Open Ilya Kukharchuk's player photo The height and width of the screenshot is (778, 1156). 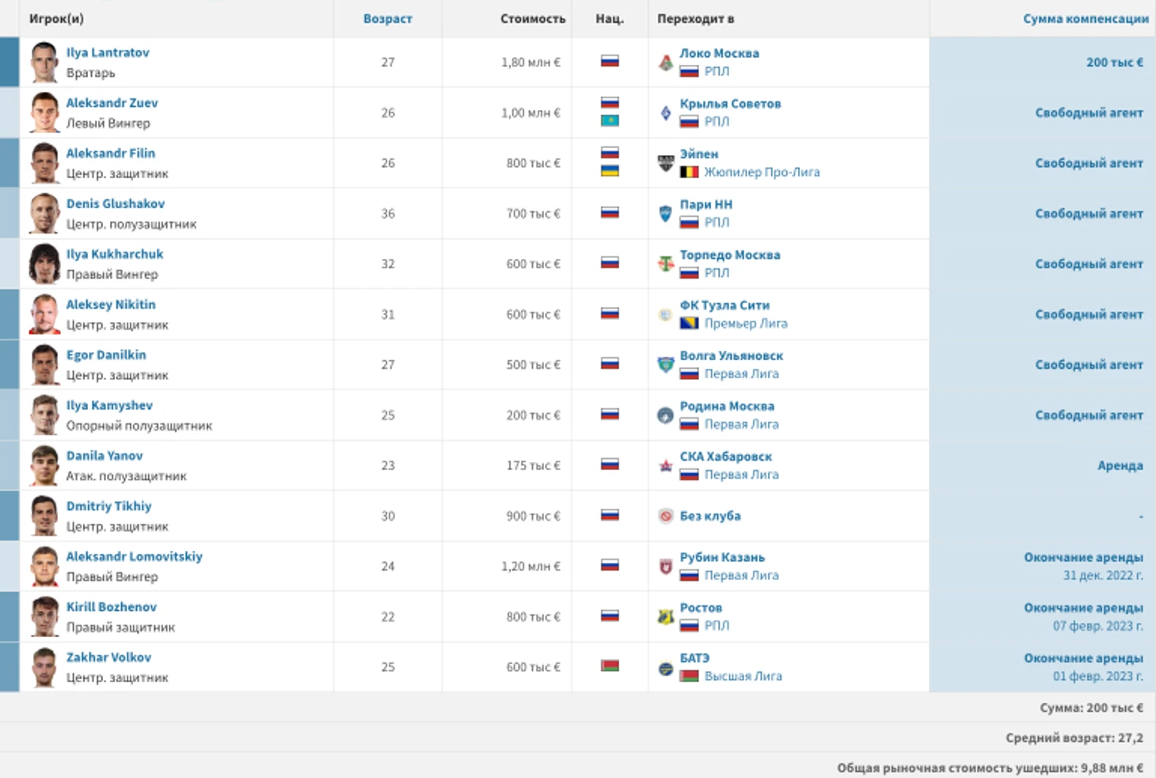tap(44, 264)
